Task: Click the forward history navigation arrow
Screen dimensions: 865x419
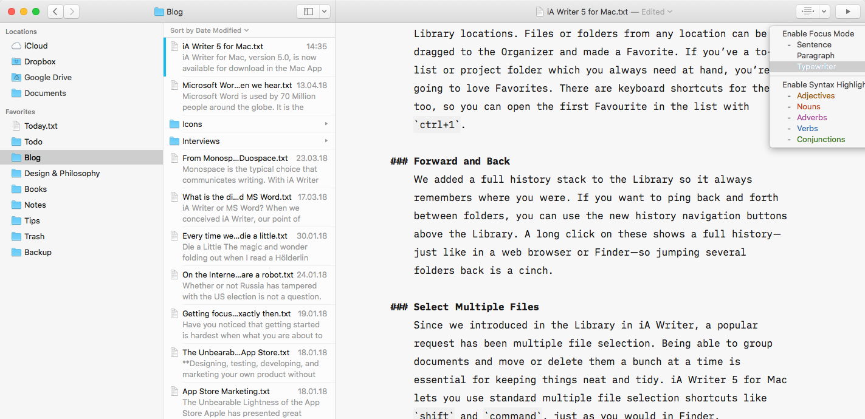Action: coord(71,12)
